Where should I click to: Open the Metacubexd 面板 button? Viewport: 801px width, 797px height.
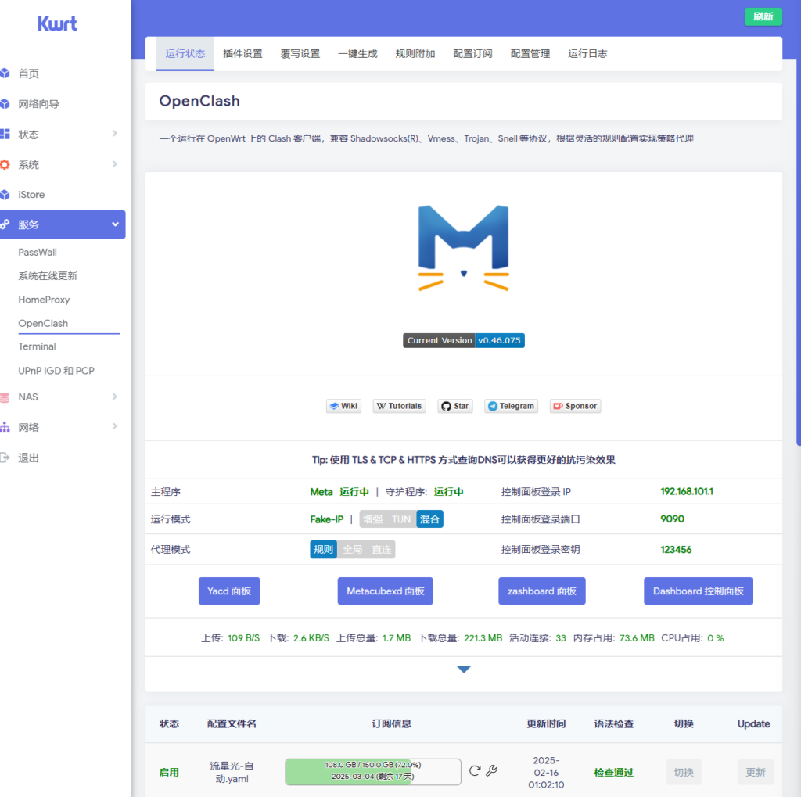coord(385,591)
